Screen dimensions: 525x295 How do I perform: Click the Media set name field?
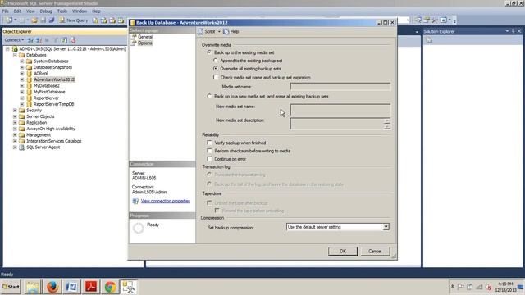pyautogui.click(x=340, y=87)
